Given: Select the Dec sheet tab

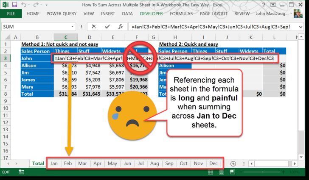Looking at the screenshot, I should coord(213,163).
